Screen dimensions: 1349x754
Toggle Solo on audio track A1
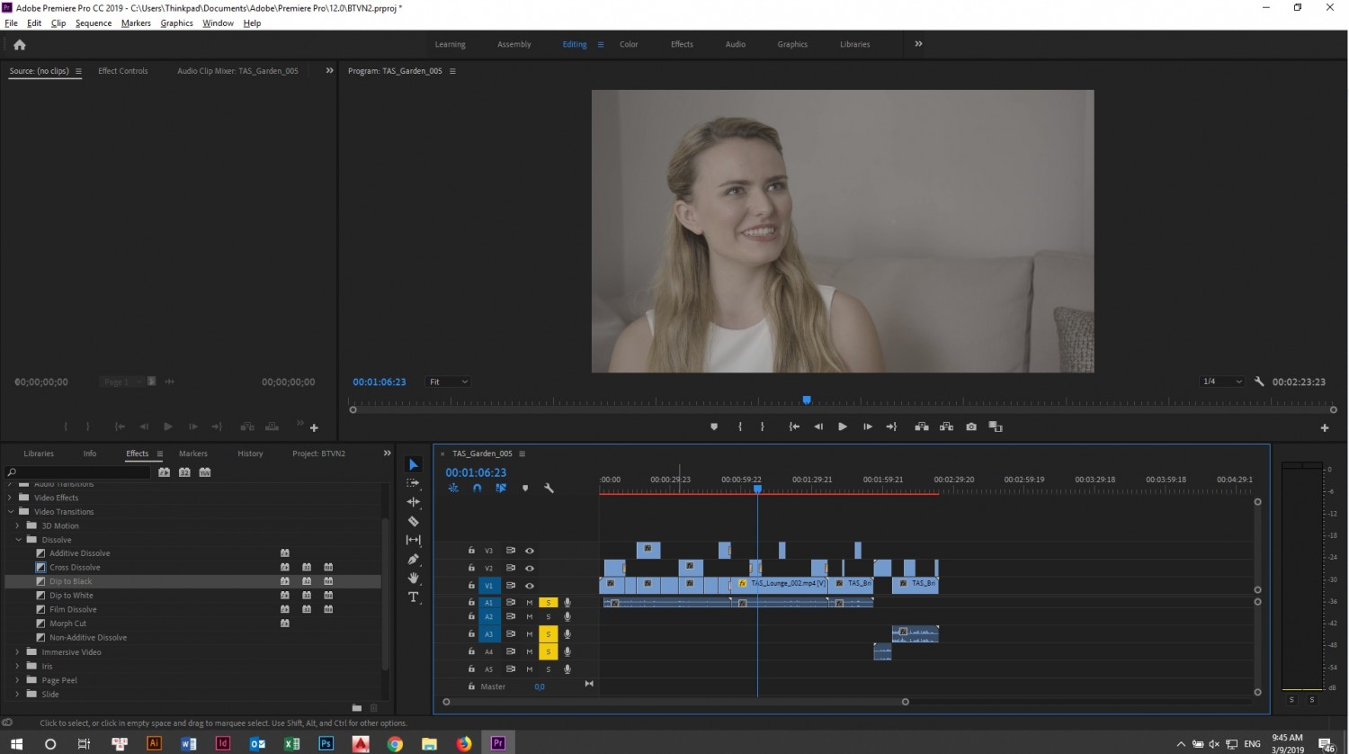coord(549,603)
